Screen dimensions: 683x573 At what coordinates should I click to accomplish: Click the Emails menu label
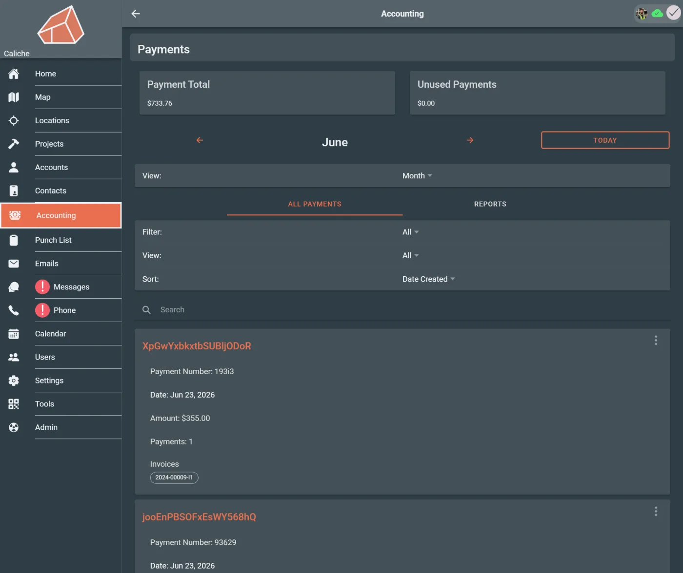[47, 264]
